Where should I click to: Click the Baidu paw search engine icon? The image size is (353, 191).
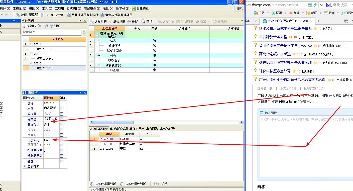pos(328,5)
